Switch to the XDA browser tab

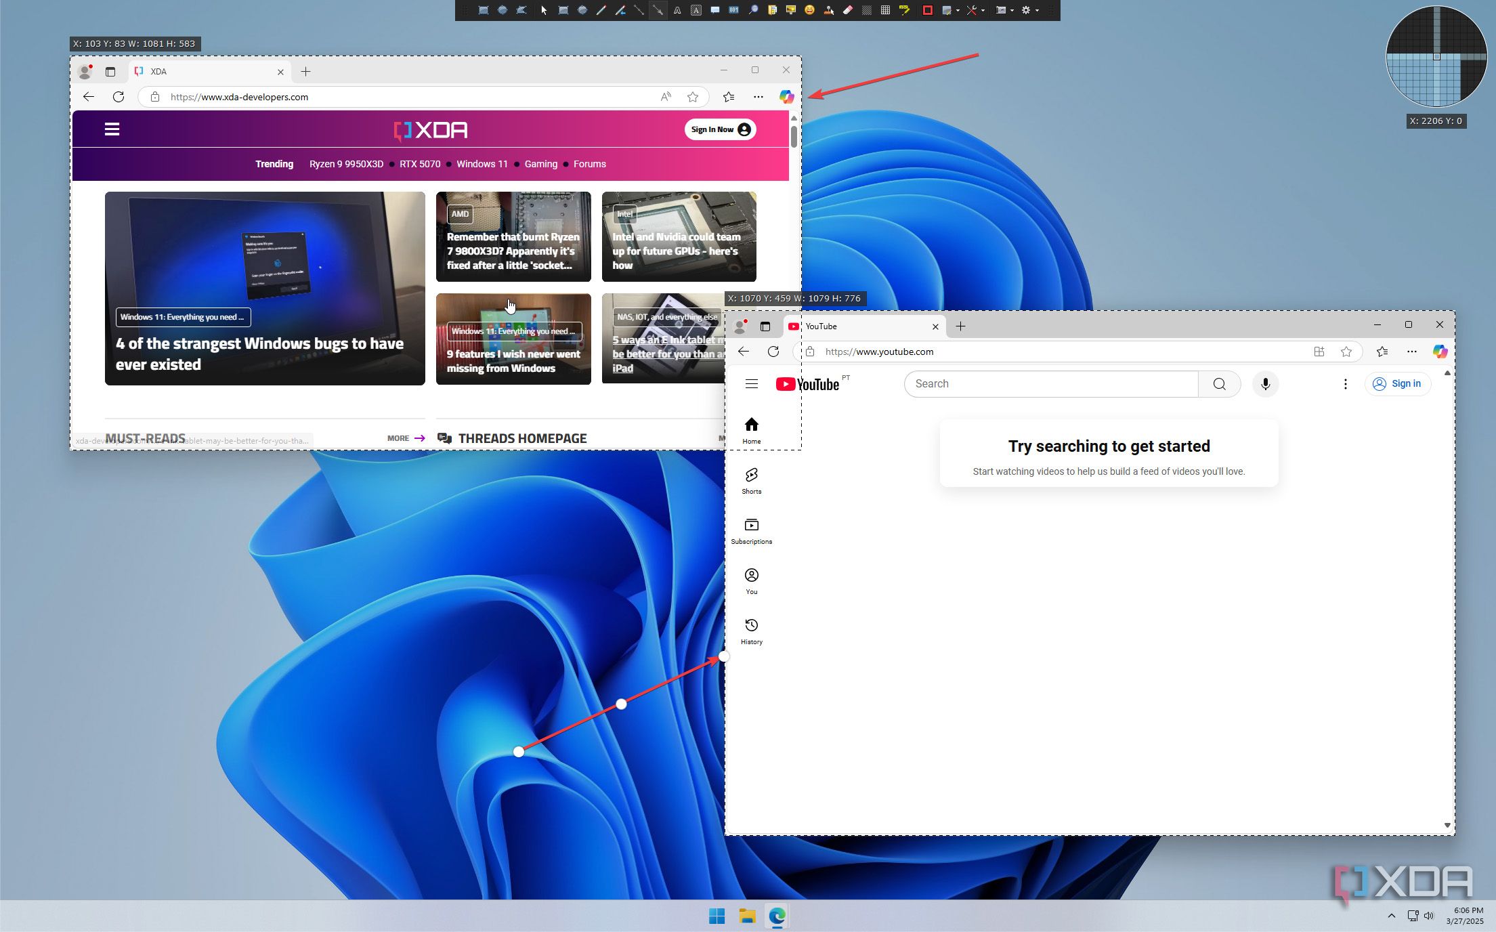pos(210,71)
